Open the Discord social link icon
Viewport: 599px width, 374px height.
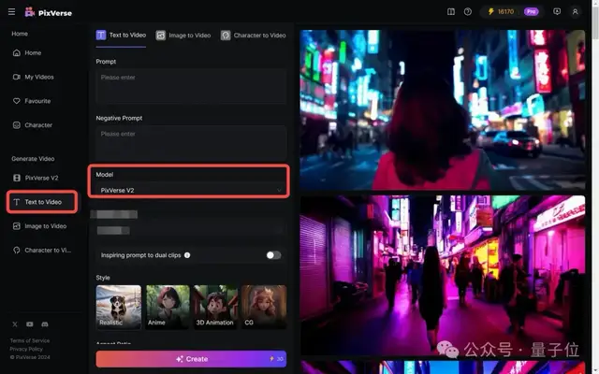[43, 324]
